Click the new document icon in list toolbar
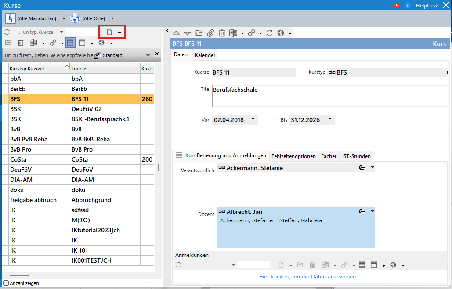This screenshot has width=452, height=289. click(110, 32)
